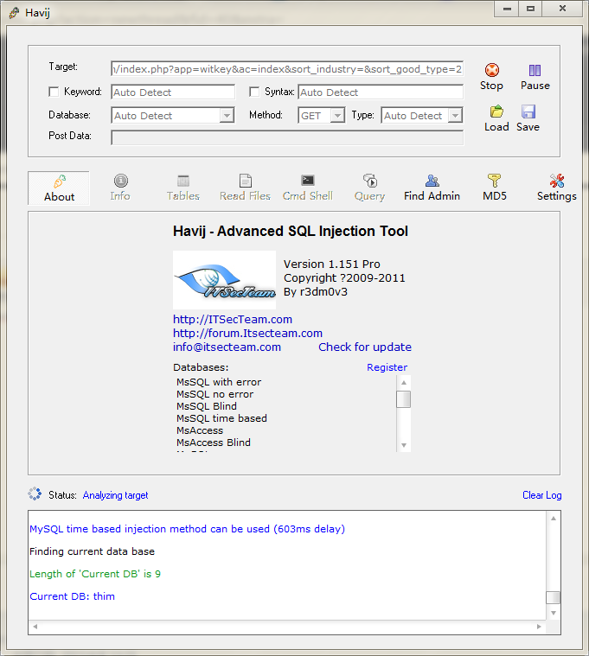Click the Check for update link

click(x=365, y=347)
